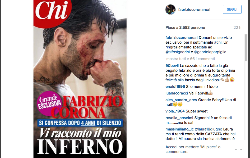The image size is (250, 158).
Task: Click the #chi hashtag link
Action: pos(218,42)
